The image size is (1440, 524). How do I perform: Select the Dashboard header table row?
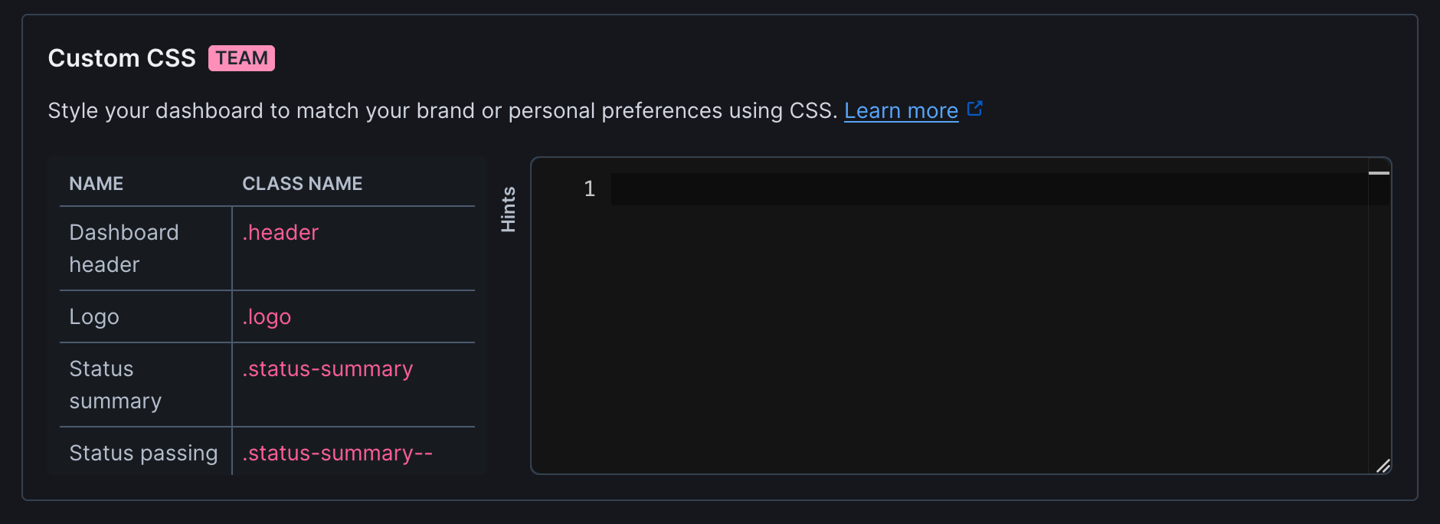(146, 248)
